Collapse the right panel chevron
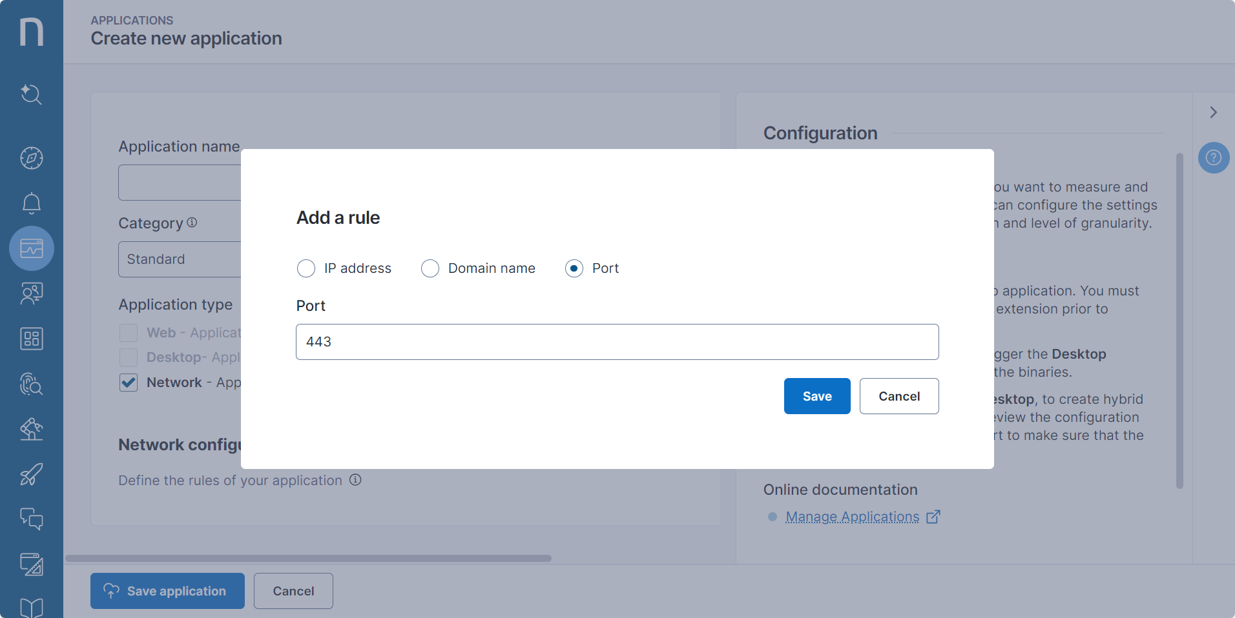 click(x=1213, y=112)
